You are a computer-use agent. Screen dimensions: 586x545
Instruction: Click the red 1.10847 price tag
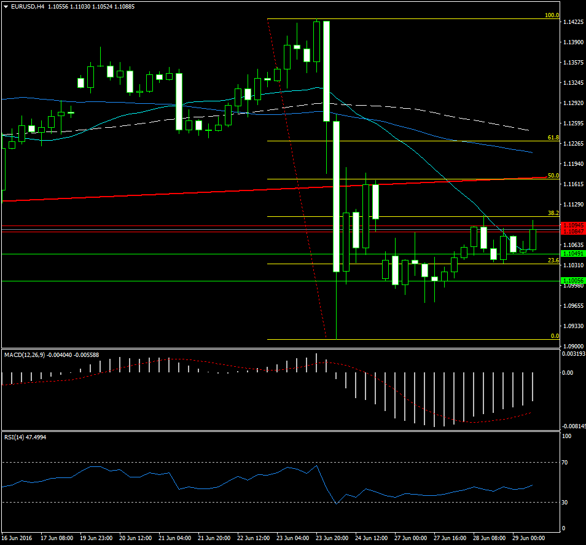(x=573, y=232)
